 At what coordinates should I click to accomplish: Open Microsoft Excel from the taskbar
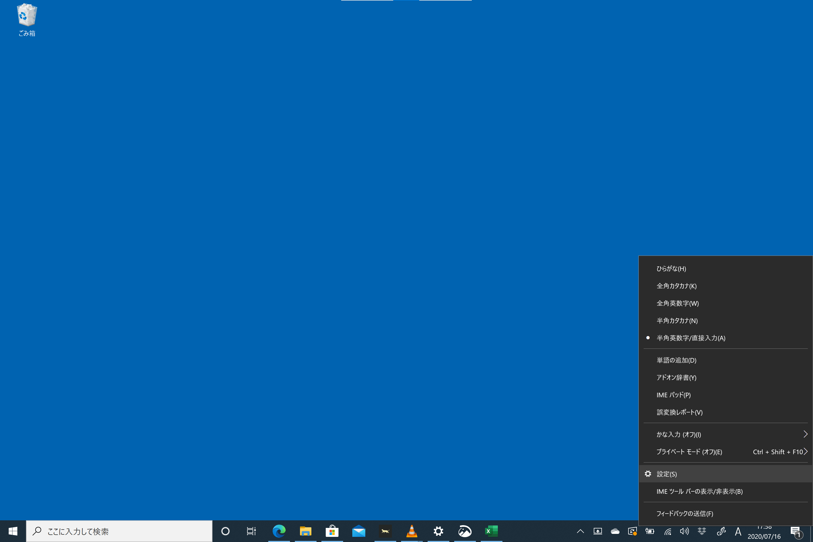point(491,531)
